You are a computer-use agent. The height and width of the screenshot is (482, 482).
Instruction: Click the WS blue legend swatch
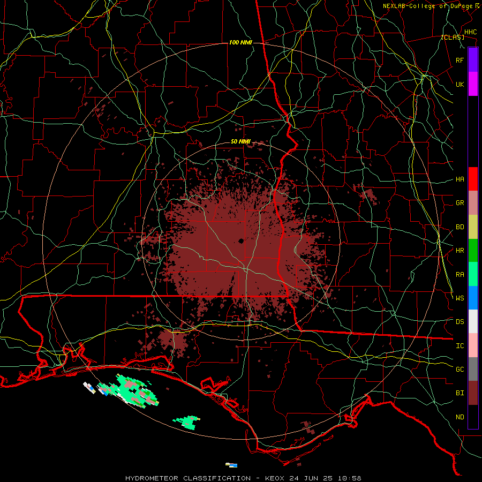tap(473, 298)
